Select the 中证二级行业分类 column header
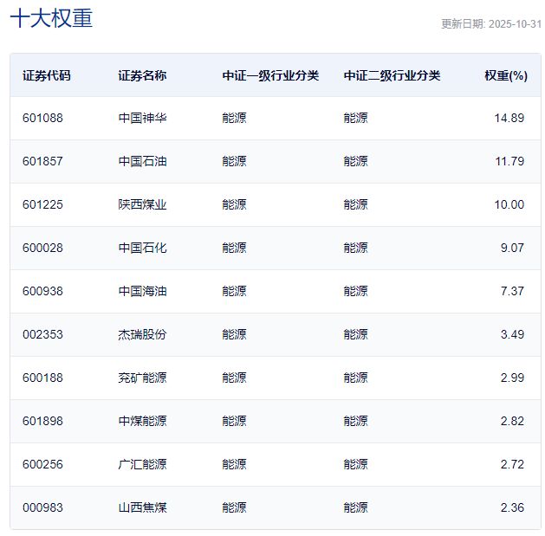This screenshot has width=545, height=536. click(392, 75)
